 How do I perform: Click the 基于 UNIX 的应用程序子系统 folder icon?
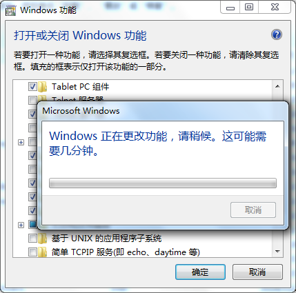(42, 239)
